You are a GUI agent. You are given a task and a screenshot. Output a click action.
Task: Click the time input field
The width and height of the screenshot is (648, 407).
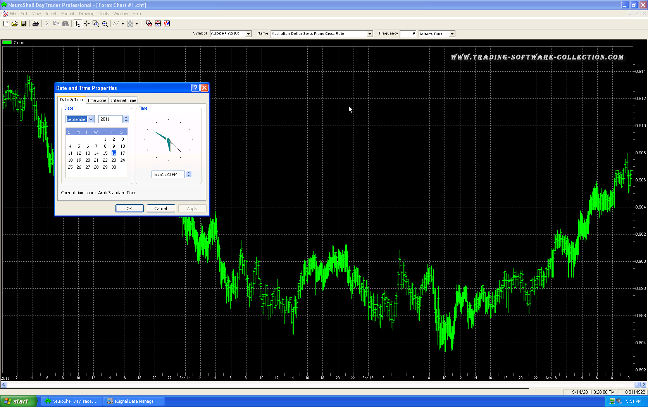pyautogui.click(x=167, y=174)
